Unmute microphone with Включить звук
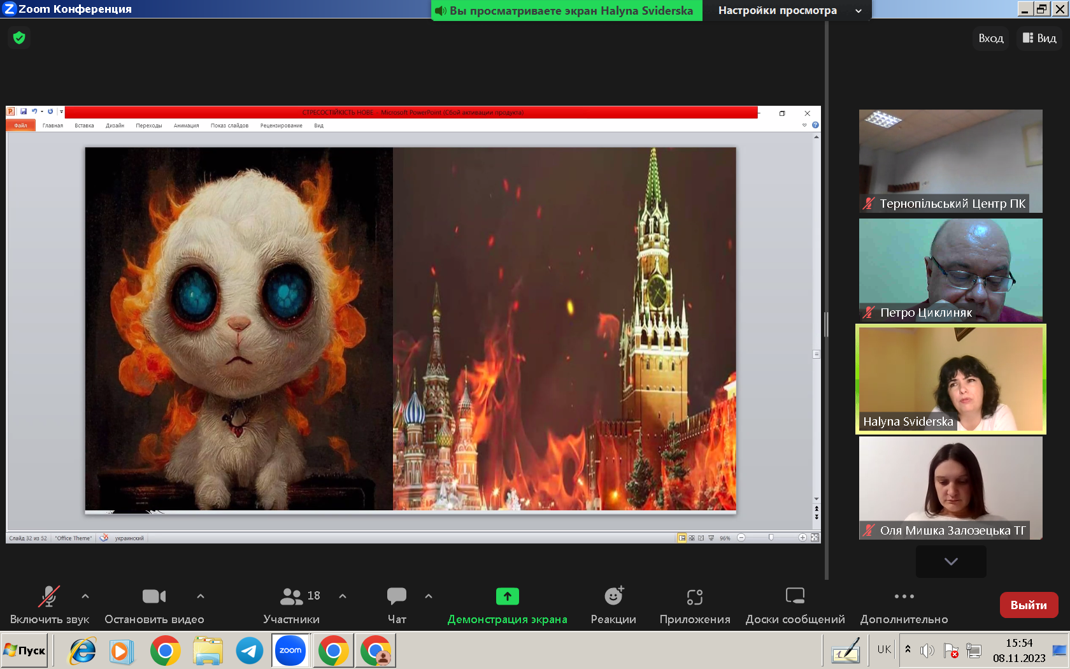 click(50, 605)
